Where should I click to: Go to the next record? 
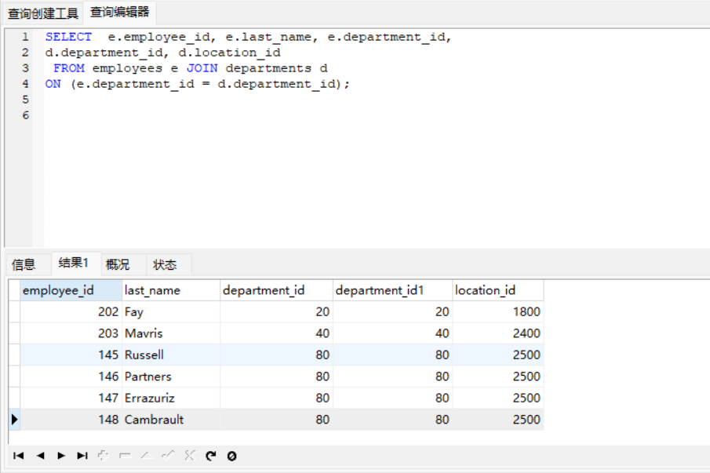coord(61,456)
